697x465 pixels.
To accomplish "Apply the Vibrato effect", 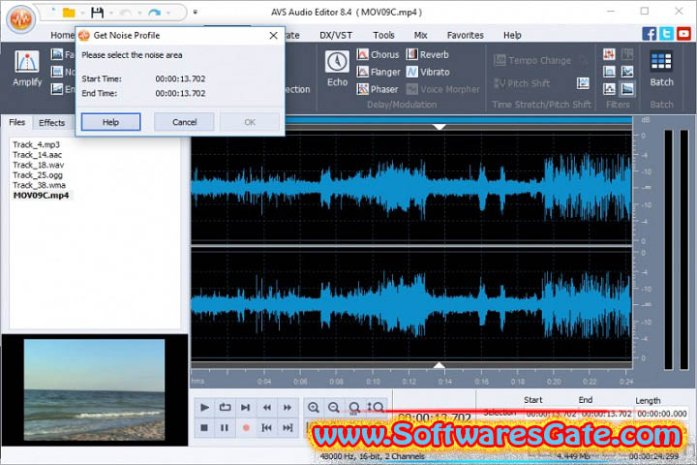I will (x=428, y=72).
